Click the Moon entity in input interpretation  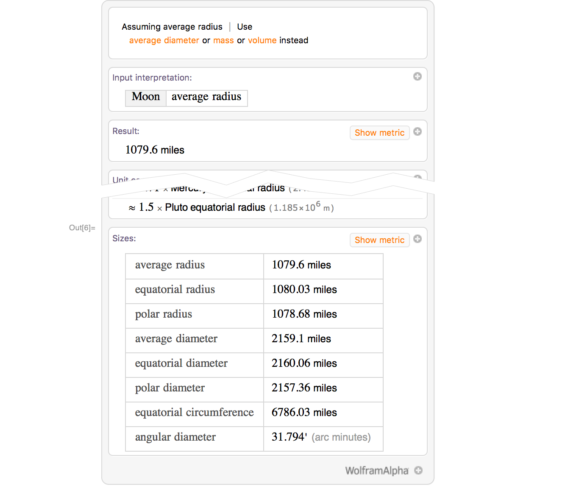pos(146,97)
